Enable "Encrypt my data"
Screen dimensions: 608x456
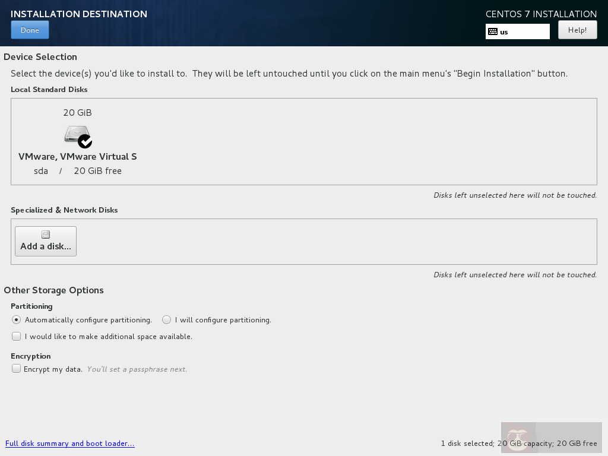pyautogui.click(x=16, y=368)
